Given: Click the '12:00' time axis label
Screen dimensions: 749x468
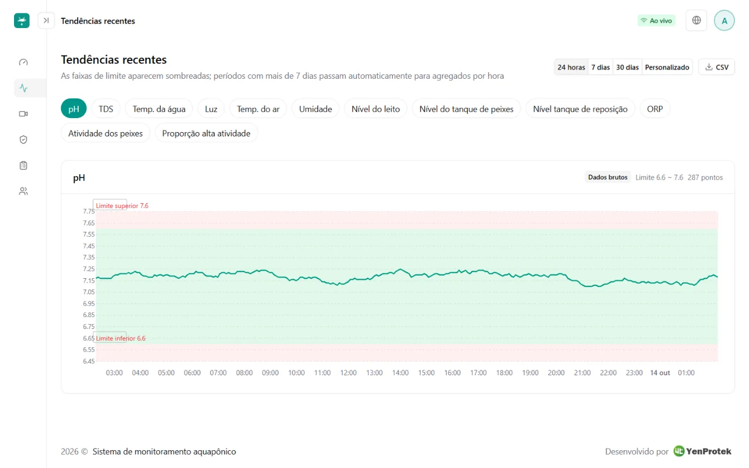Looking at the screenshot, I should coord(348,373).
